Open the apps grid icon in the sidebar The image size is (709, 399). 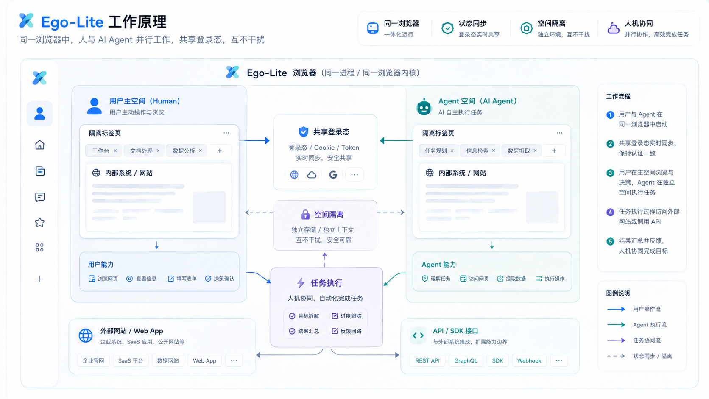(39, 248)
